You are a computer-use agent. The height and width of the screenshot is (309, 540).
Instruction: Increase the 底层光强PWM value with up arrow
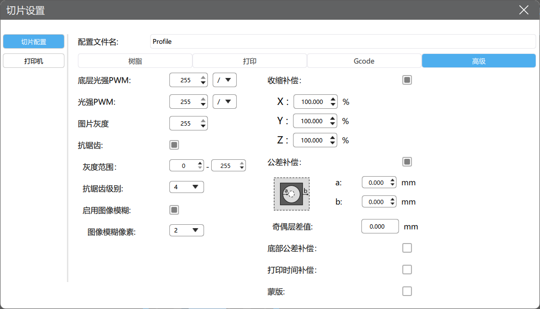[x=203, y=77]
